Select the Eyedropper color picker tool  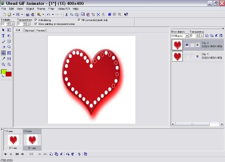3,59
